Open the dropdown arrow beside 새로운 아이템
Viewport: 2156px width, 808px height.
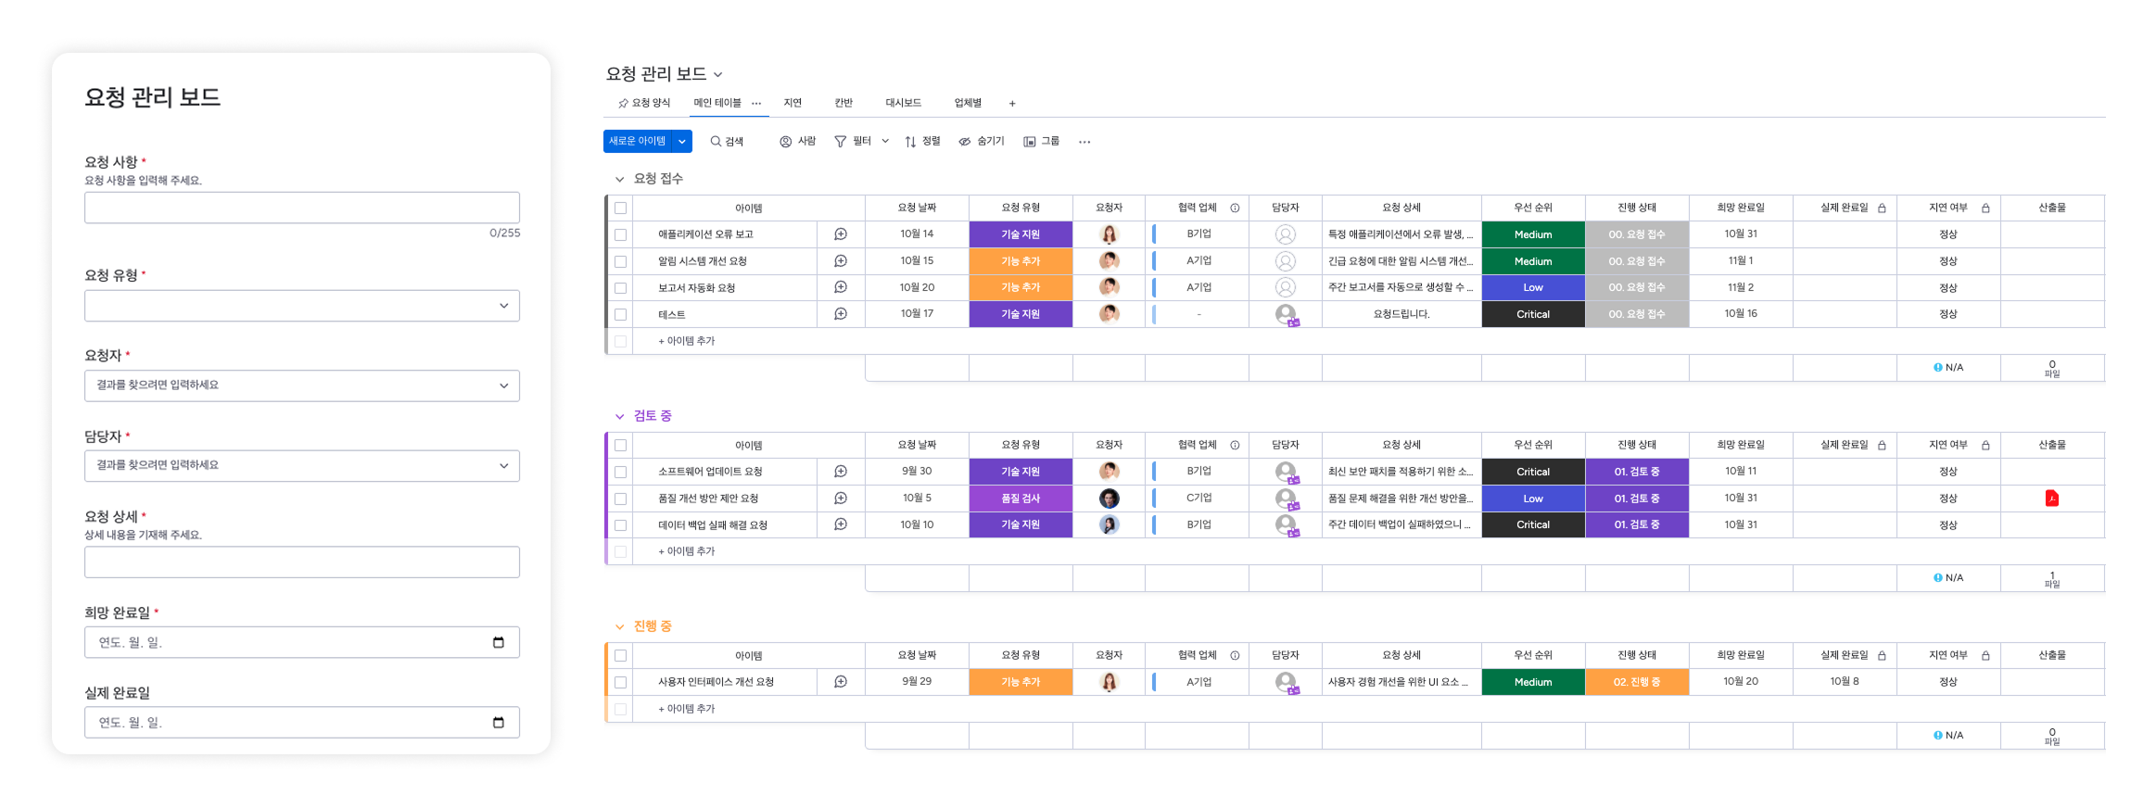(682, 142)
